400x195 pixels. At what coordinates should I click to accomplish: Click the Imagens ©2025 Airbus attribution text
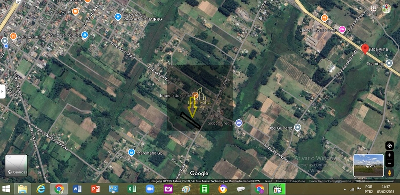tap(205, 181)
